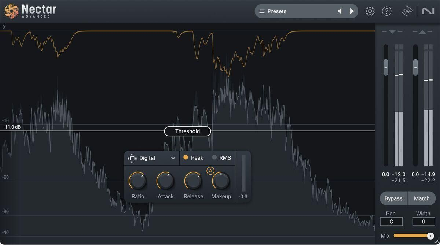440x245 pixels.
Task: Click the help question mark icon
Action: 387,11
